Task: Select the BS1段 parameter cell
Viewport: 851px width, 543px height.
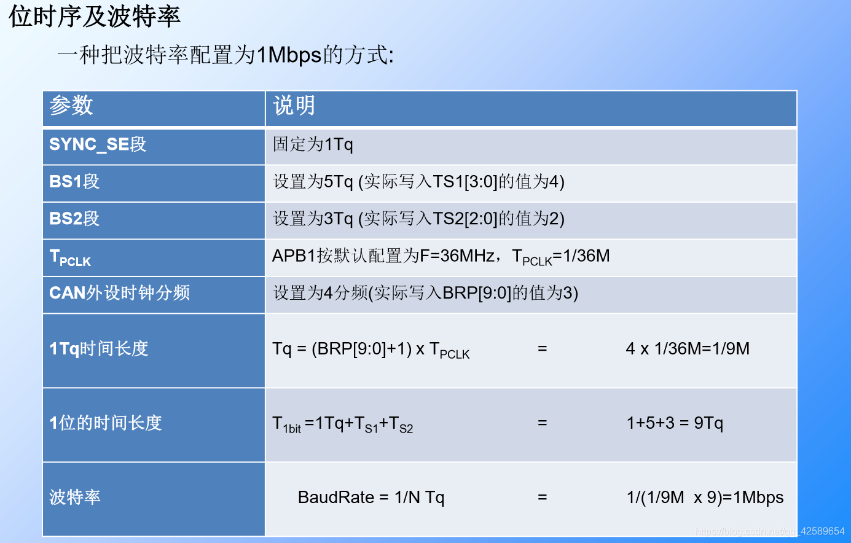Action: click(x=154, y=184)
